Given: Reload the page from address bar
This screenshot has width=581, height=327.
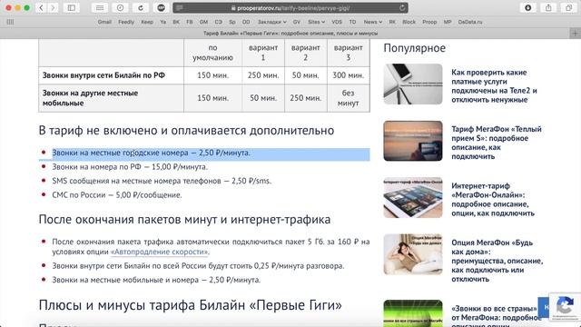Looking at the screenshot, I should click(x=402, y=8).
